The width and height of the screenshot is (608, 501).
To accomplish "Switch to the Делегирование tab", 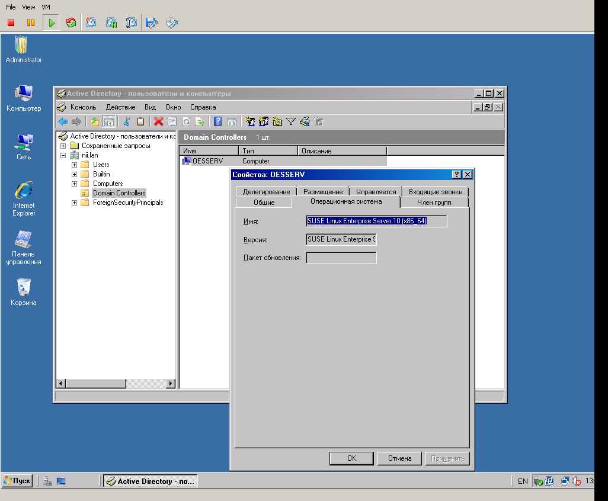I will (x=266, y=192).
